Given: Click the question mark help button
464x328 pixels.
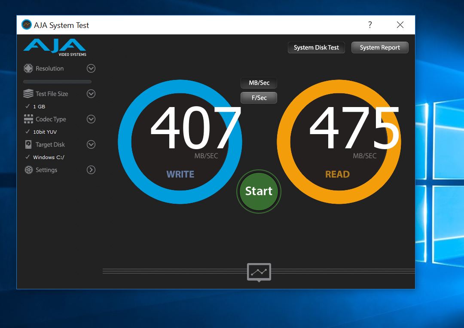Looking at the screenshot, I should point(370,25).
